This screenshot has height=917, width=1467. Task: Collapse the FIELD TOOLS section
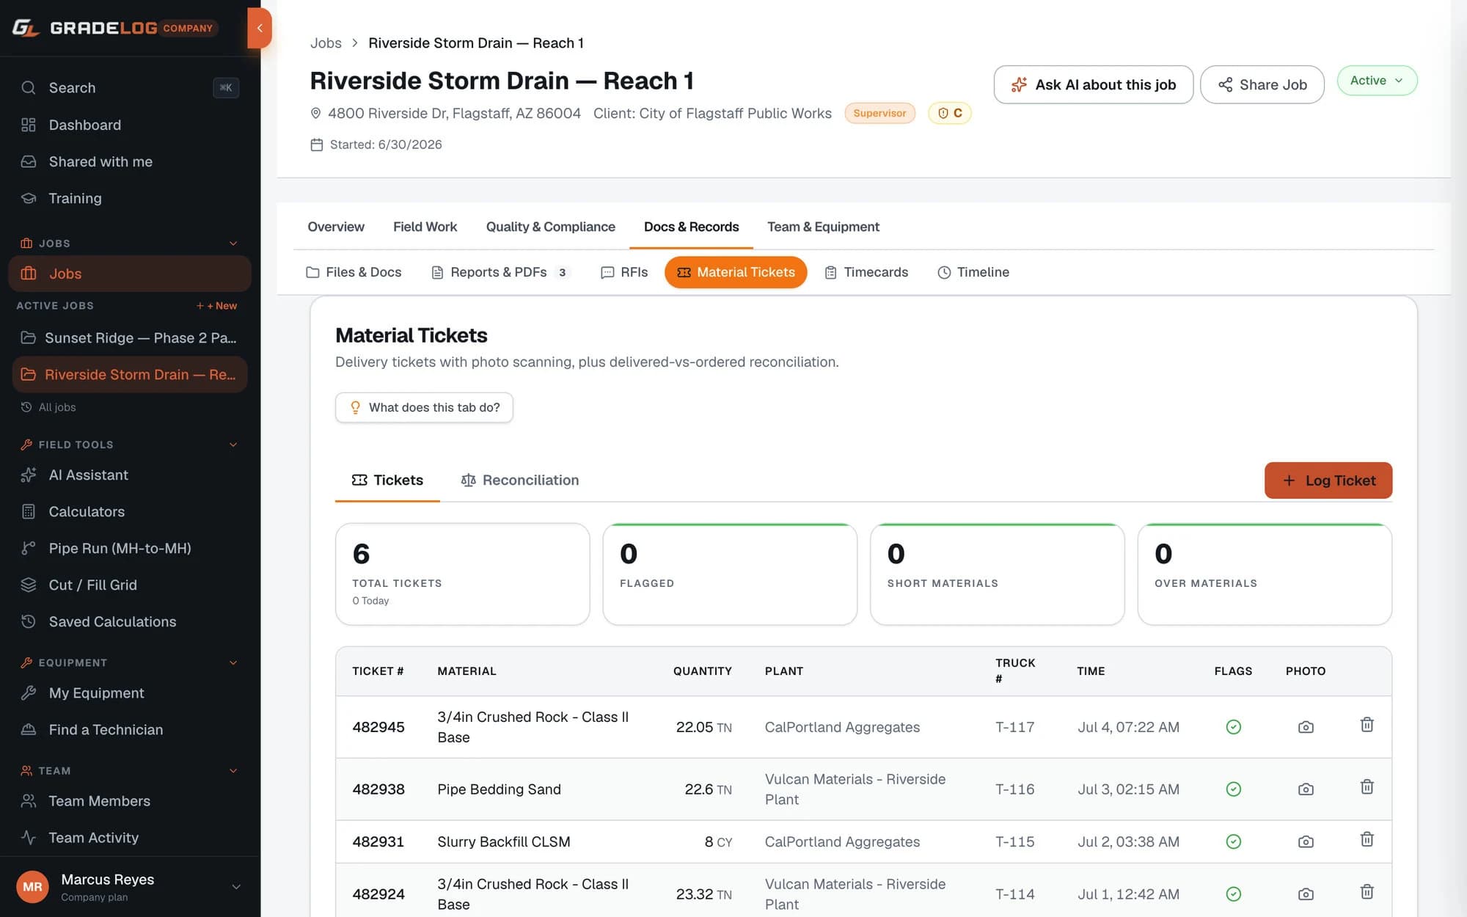click(x=233, y=445)
